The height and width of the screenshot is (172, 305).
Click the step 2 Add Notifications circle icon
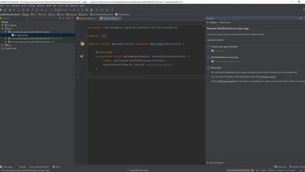click(208, 57)
